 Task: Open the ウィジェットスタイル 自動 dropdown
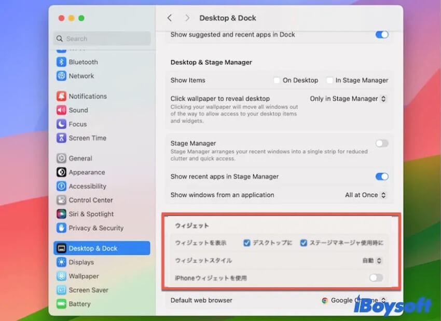372,260
